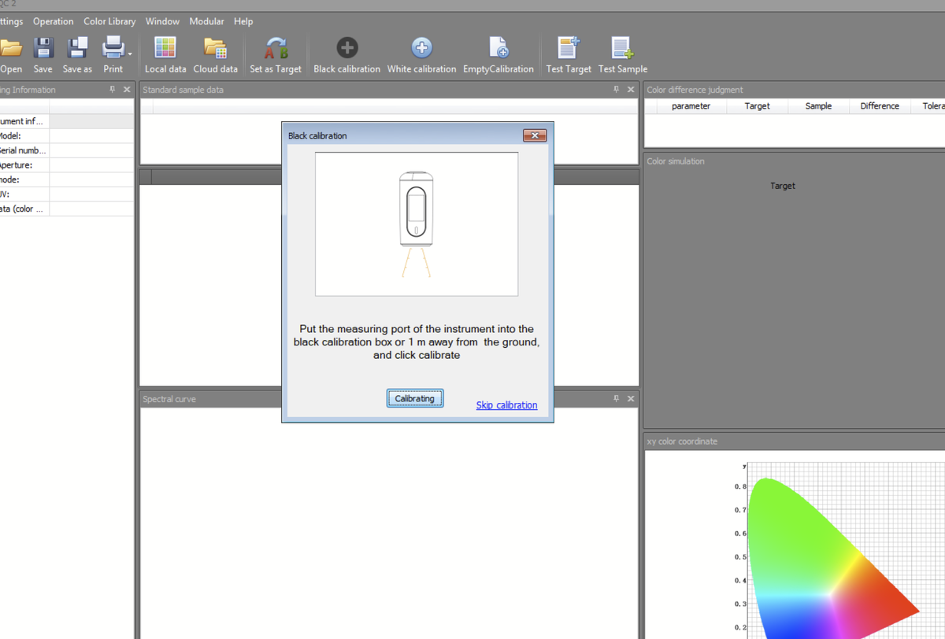945x639 pixels.
Task: Expand the Print dropdown arrow
Action: [130, 54]
